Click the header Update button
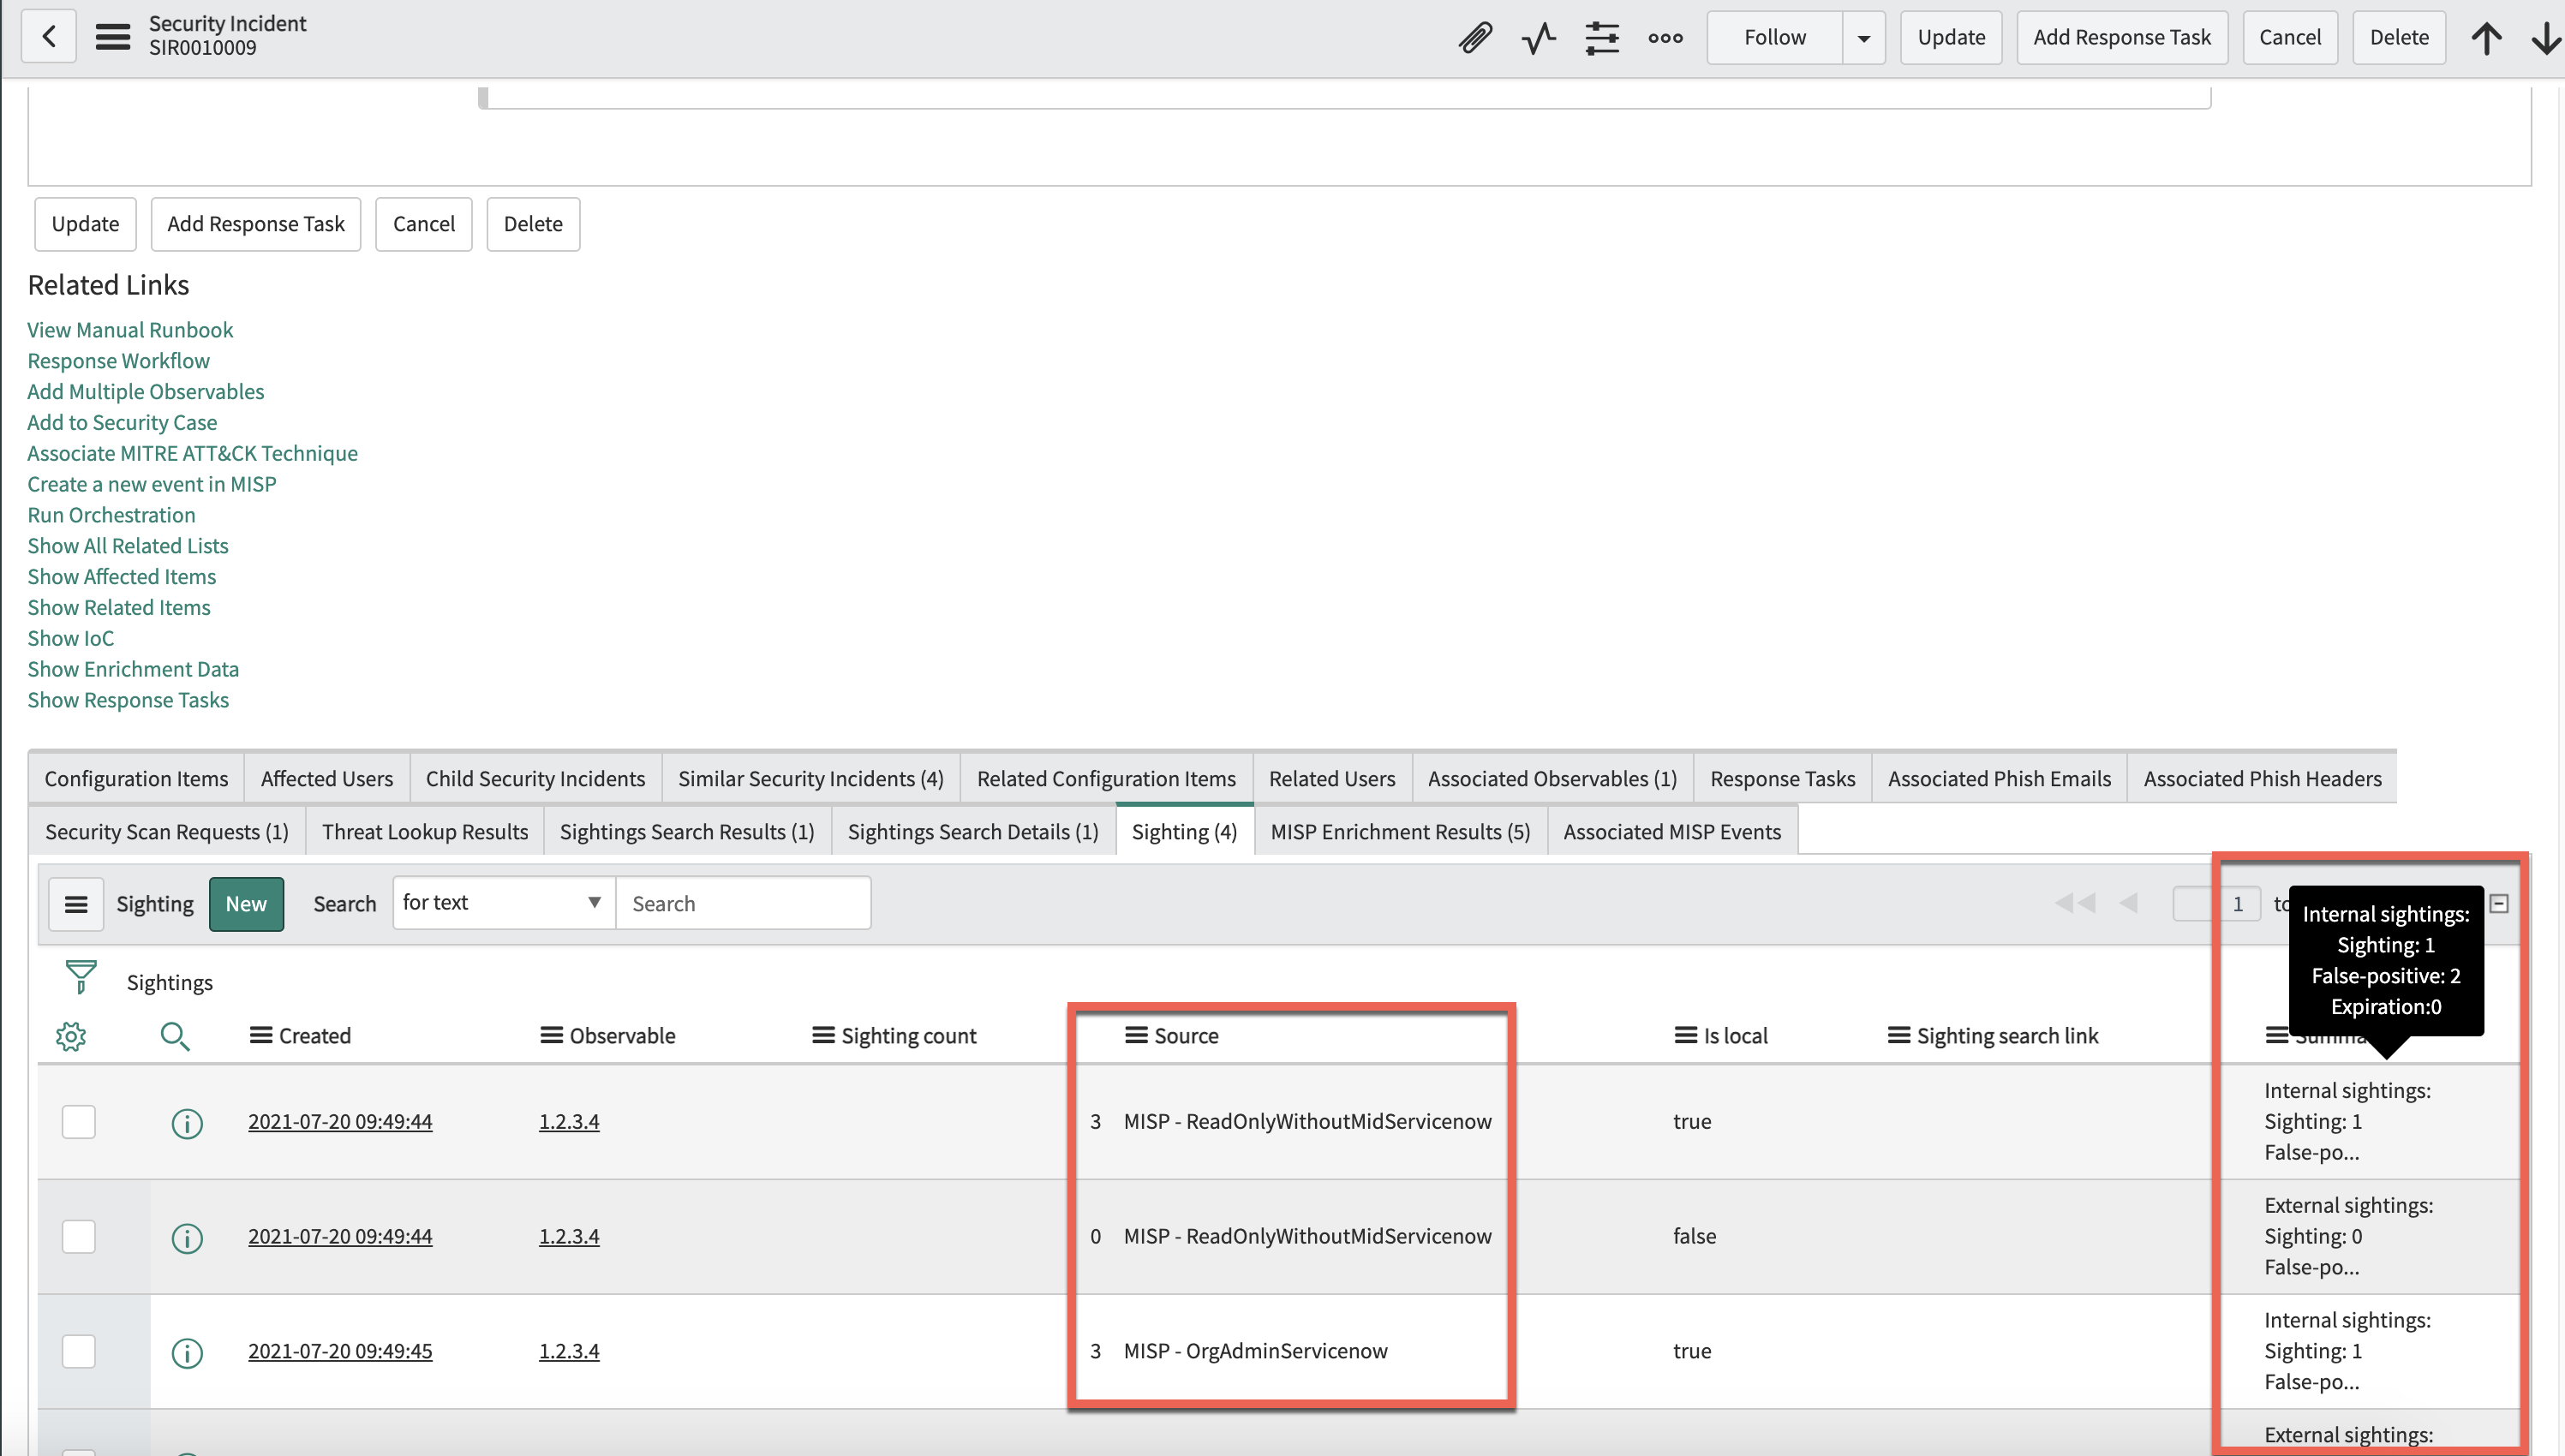2565x1456 pixels. point(1951,38)
